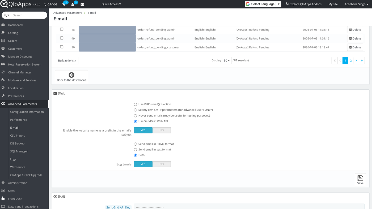Click the Manage Discounts tag icon
The height and width of the screenshot is (209, 372).
pos(3,56)
